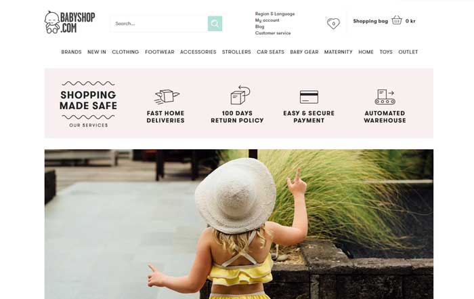Open the Brands menu
Screen dimensions: 474x299
point(71,52)
